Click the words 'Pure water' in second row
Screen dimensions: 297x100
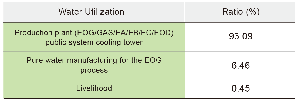(46, 60)
